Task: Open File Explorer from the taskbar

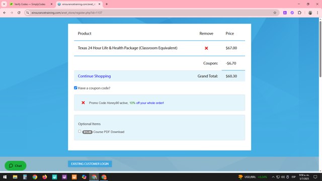Action: click(15, 177)
